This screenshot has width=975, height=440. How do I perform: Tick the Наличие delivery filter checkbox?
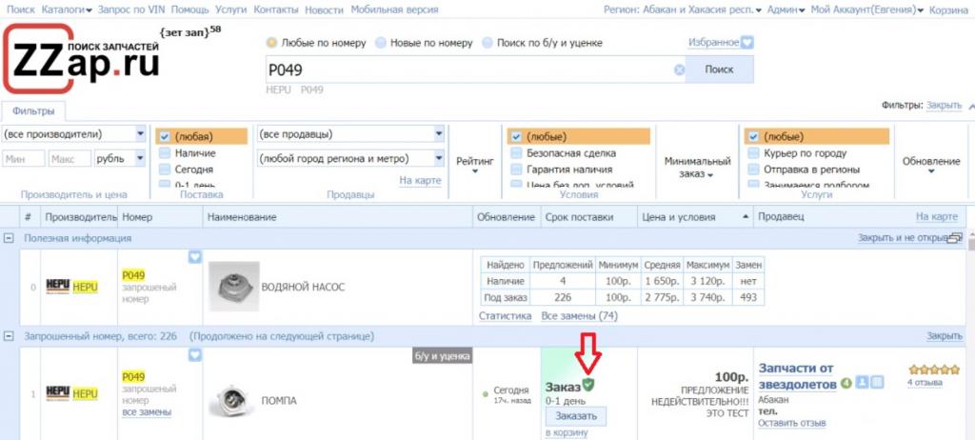(x=166, y=152)
